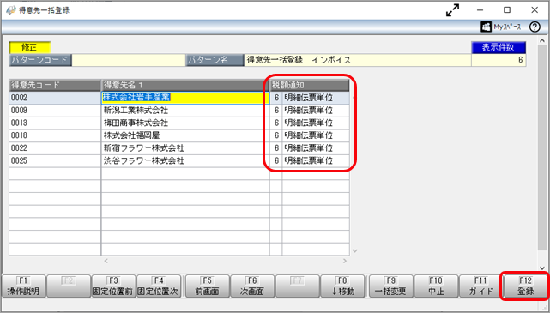Toggle full-screen with the diagonal arrows icon
This screenshot has height=313, width=550.
(x=452, y=10)
